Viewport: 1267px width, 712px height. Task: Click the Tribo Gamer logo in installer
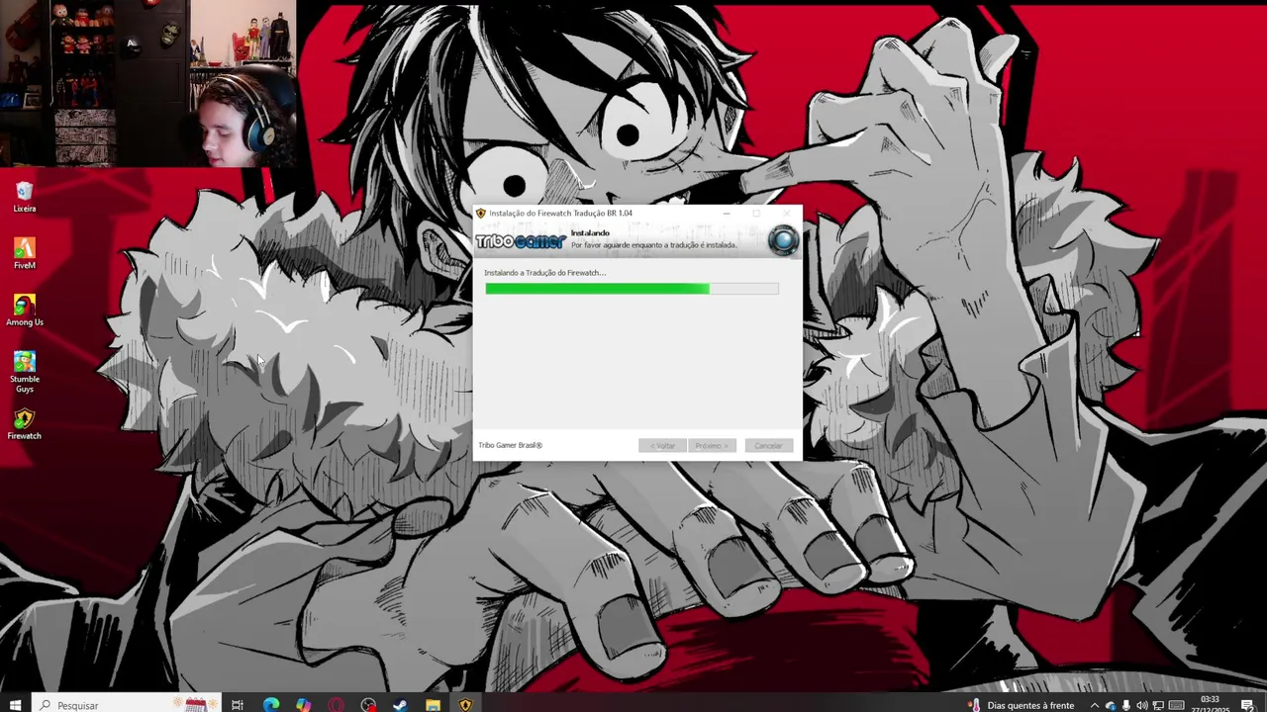[x=521, y=241]
